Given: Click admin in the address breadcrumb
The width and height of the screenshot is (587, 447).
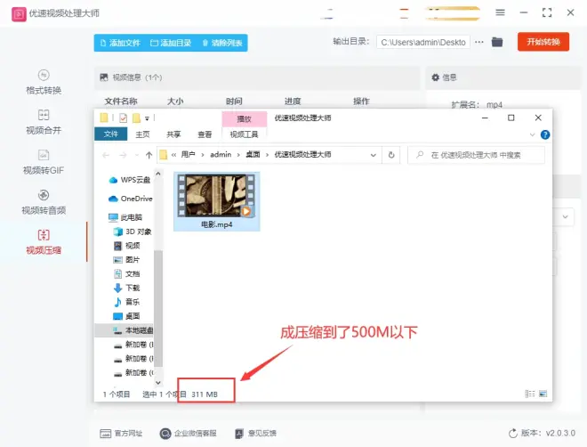Looking at the screenshot, I should [x=221, y=154].
